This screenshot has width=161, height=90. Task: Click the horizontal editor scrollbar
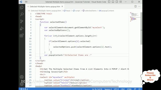[77, 86]
